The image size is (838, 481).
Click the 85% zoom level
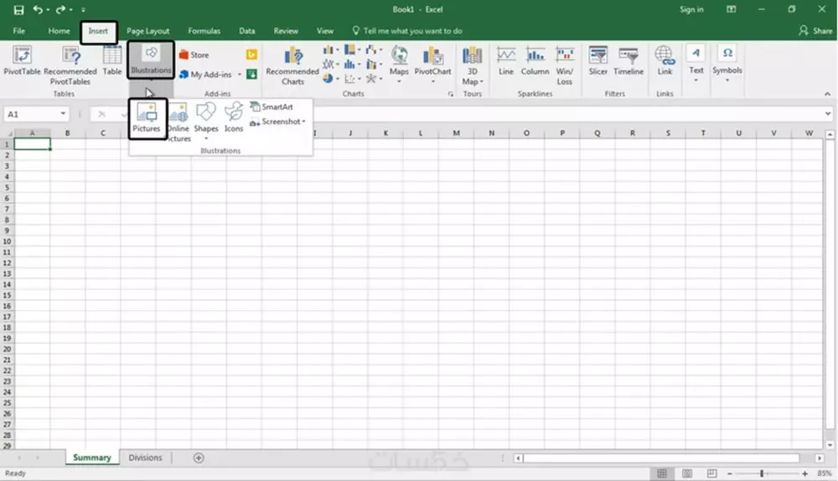[825, 473]
